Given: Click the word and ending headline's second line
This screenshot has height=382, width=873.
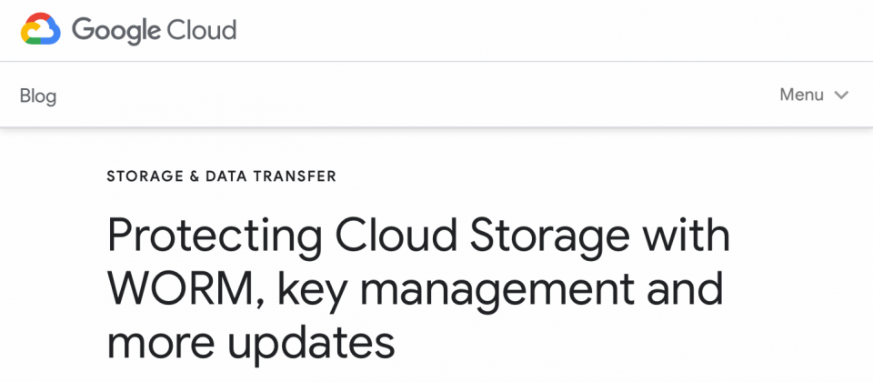Looking at the screenshot, I should coord(686,288).
